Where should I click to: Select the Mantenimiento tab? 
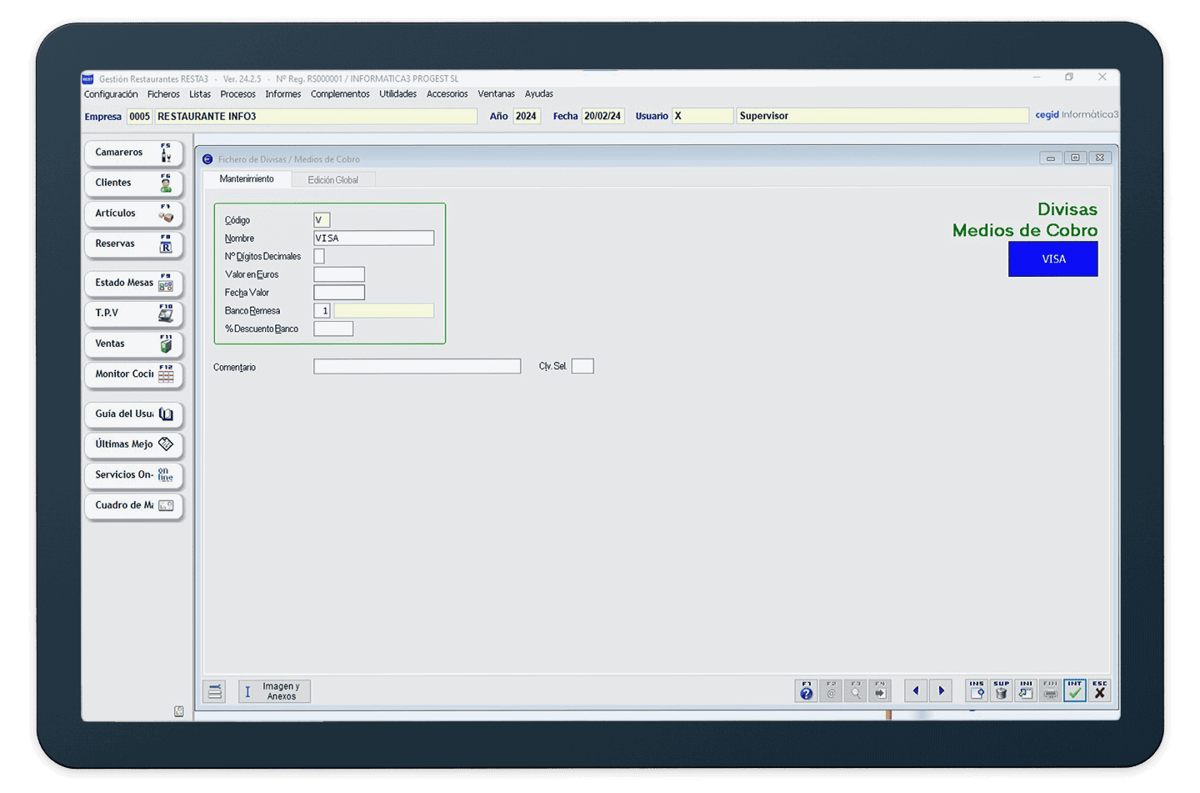click(x=247, y=179)
